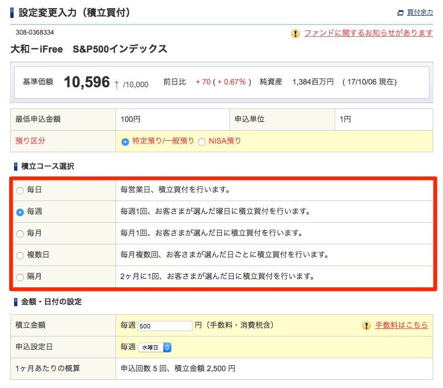
Task: Click the date text (17/10/06 現在)
Action: 370,82
